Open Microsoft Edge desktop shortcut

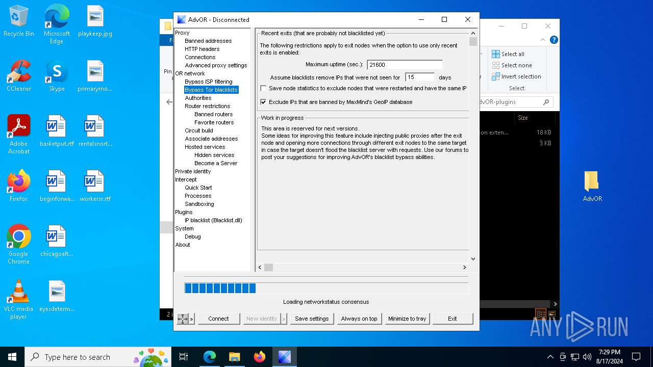pos(57,24)
